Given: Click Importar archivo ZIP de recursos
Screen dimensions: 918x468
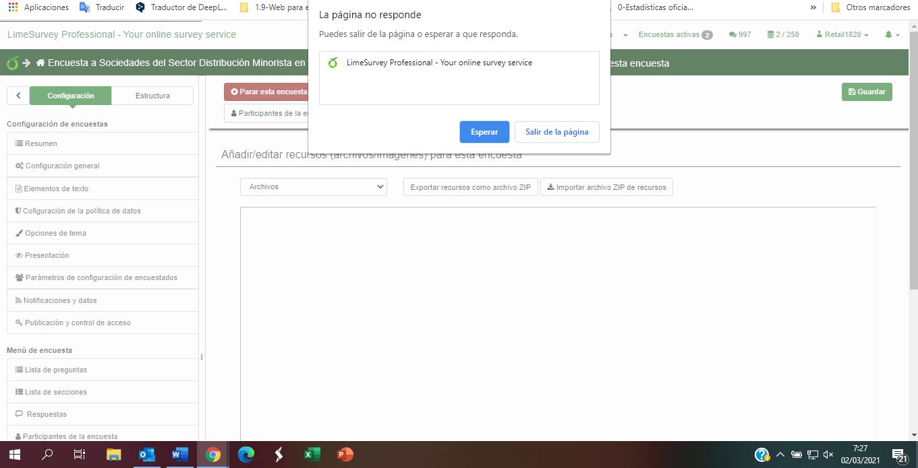Looking at the screenshot, I should pyautogui.click(x=606, y=187).
